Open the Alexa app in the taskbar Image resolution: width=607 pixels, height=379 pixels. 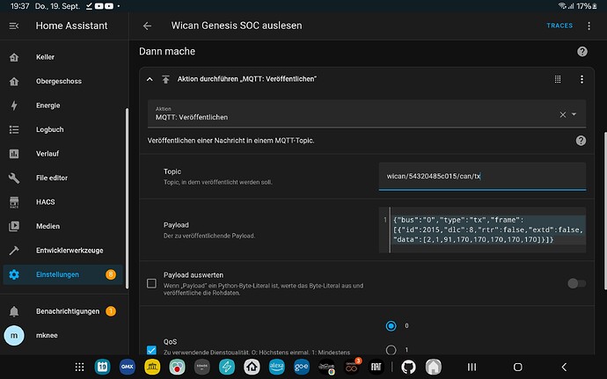click(x=276, y=367)
